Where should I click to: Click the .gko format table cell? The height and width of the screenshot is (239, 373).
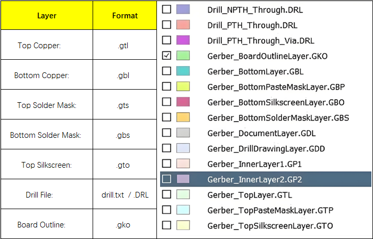[x=123, y=225]
